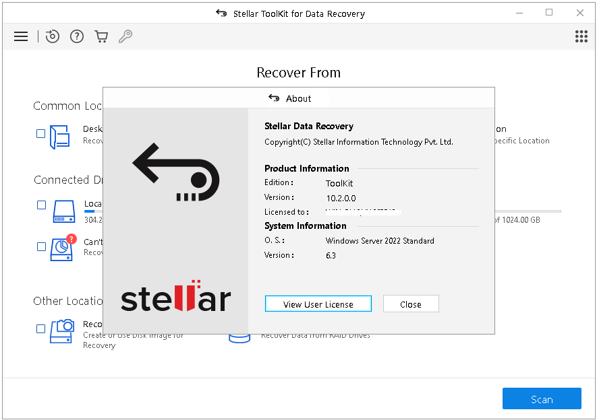
Task: Close the About dialog
Action: click(411, 304)
